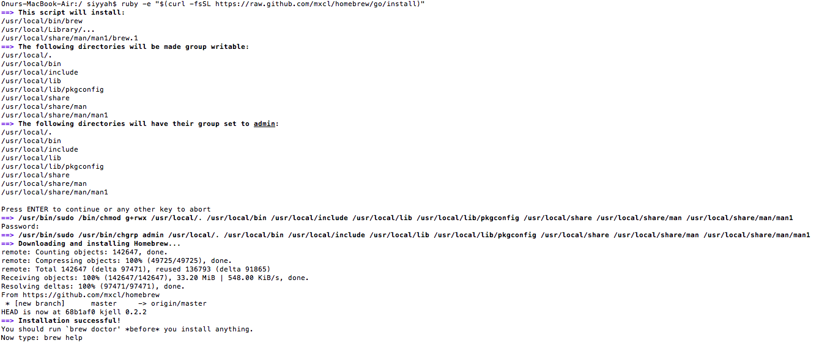Click the underlined admin word in the heading

(x=264, y=124)
